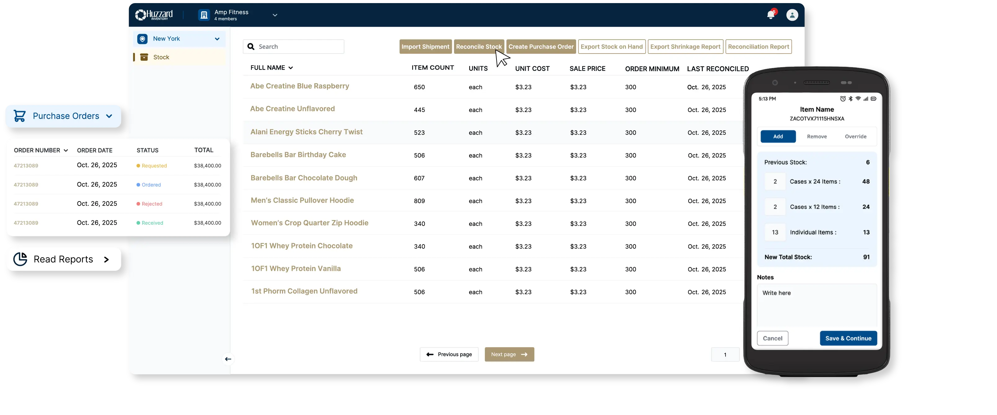The width and height of the screenshot is (997, 415).
Task: Edit Cases x 12 Items quantity field
Action: pyautogui.click(x=775, y=207)
